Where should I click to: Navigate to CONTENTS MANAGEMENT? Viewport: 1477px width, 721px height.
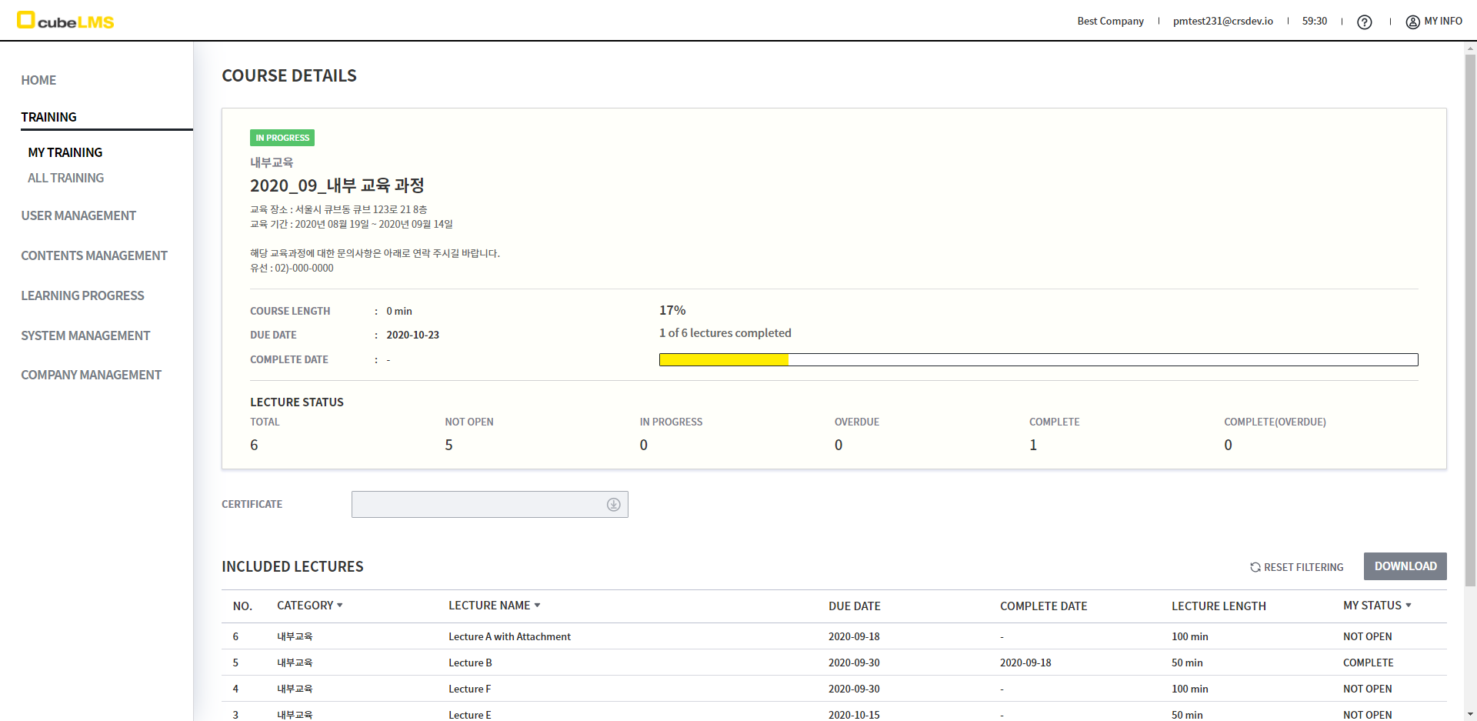click(x=94, y=255)
